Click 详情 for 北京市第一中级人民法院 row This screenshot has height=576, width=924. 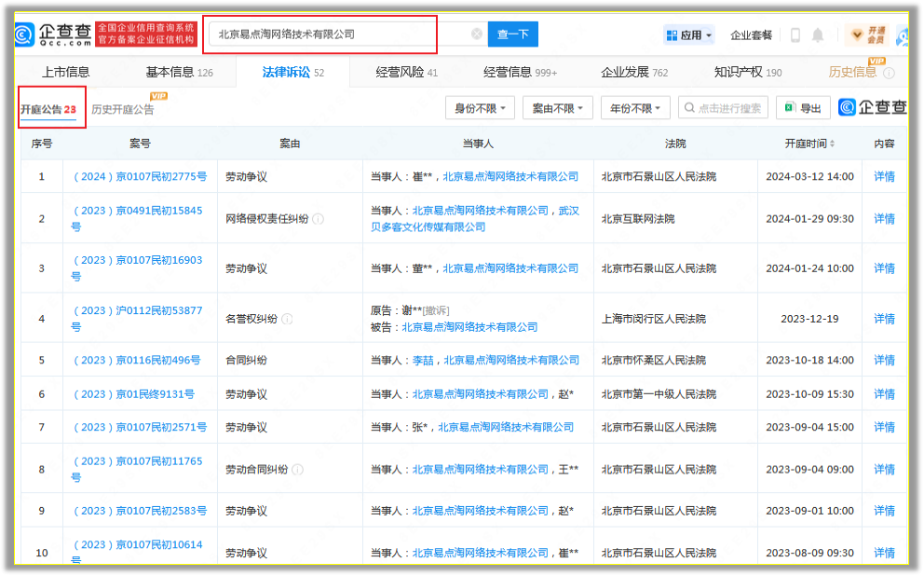(x=884, y=394)
